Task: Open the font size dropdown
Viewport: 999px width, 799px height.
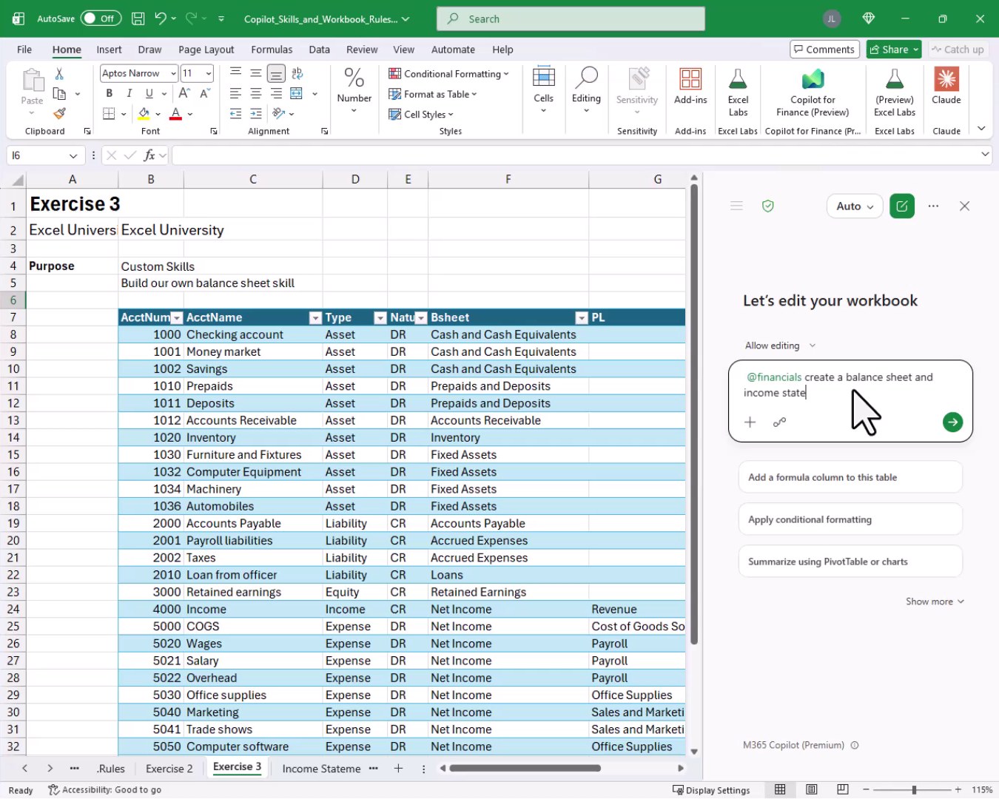Action: coord(209,73)
